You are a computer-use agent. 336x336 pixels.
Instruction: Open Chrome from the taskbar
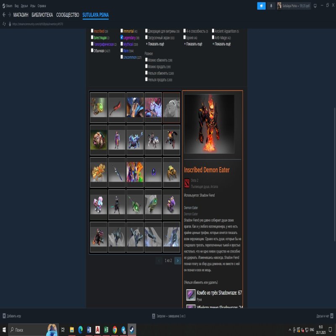114,330
